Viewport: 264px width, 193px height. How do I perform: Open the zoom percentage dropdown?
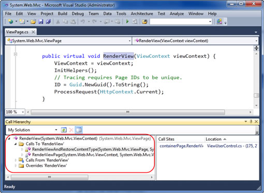23,112
